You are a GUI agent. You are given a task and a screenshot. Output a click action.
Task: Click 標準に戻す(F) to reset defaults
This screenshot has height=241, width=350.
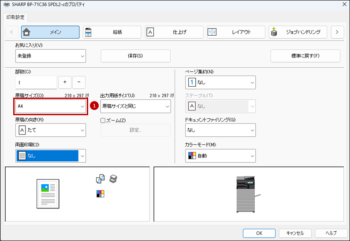305,56
